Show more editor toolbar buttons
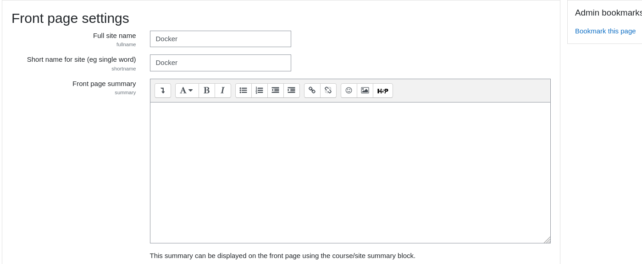This screenshot has height=264, width=642. pos(163,91)
